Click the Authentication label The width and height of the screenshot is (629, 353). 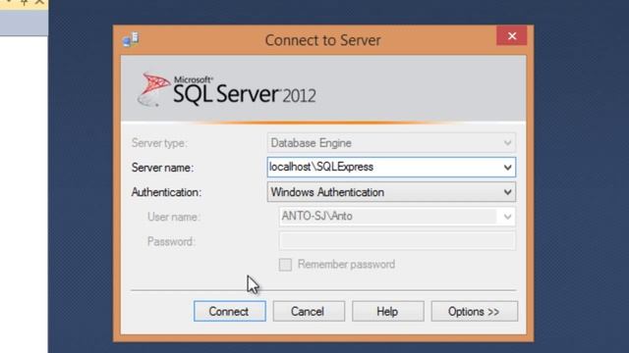(166, 192)
